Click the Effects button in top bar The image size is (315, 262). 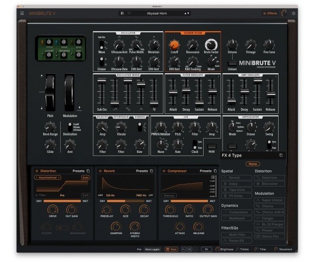tap(270, 13)
